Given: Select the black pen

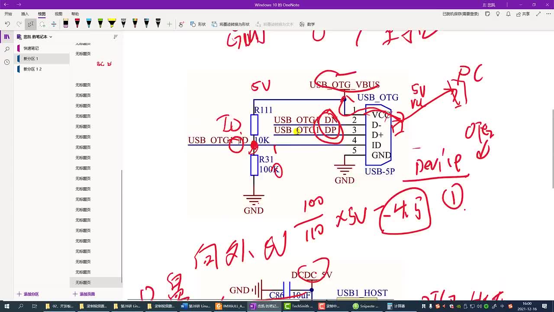Looking at the screenshot, I should pos(158,23).
